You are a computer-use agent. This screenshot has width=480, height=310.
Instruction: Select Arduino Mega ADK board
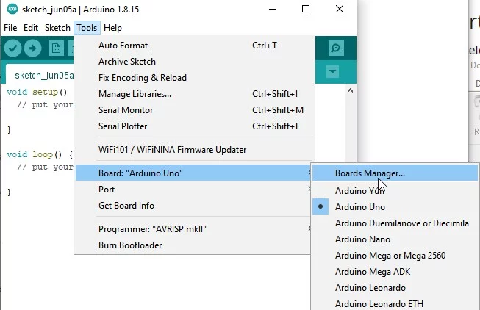tap(395, 272)
